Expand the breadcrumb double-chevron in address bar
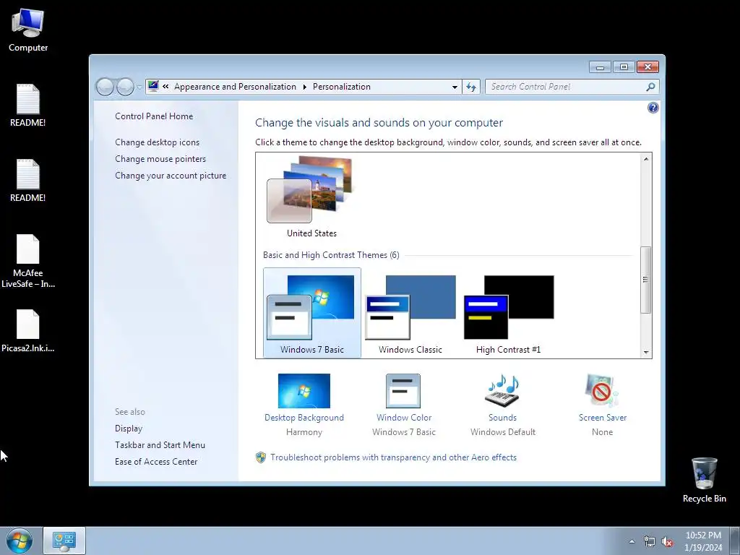This screenshot has width=740, height=555. pyautogui.click(x=165, y=87)
